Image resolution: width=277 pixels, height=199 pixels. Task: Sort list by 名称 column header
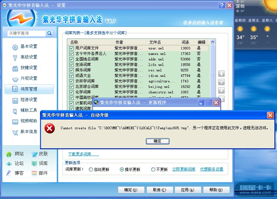(90, 42)
